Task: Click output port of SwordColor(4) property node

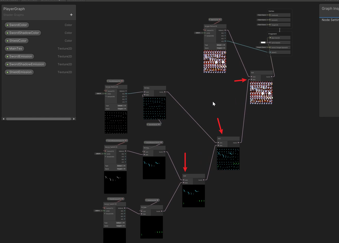Action: [x=159, y=124]
